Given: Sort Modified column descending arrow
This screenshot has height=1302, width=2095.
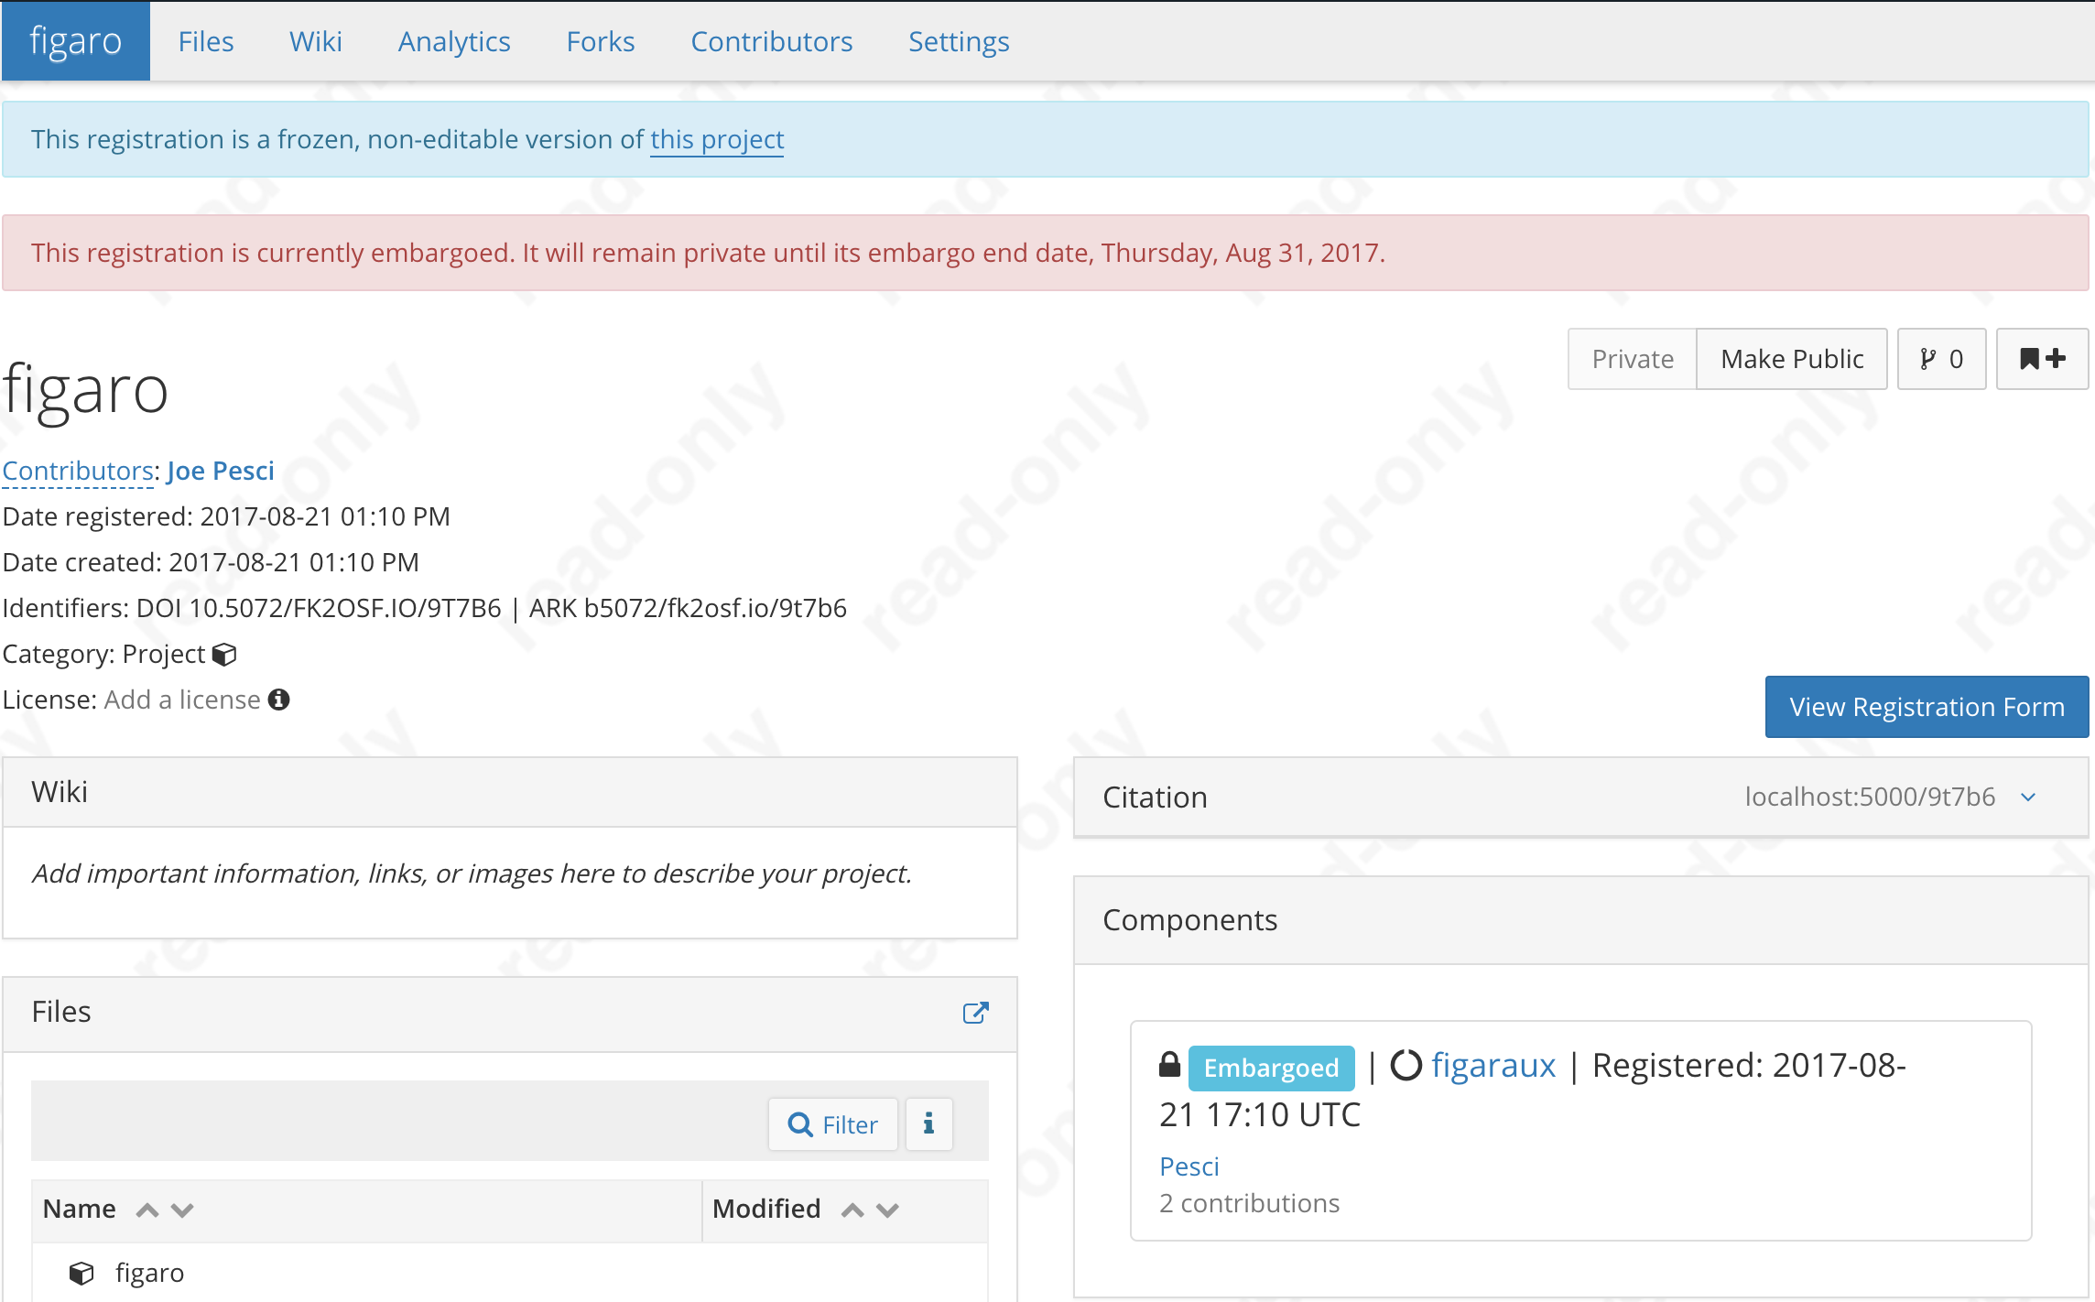Looking at the screenshot, I should coord(887,1210).
